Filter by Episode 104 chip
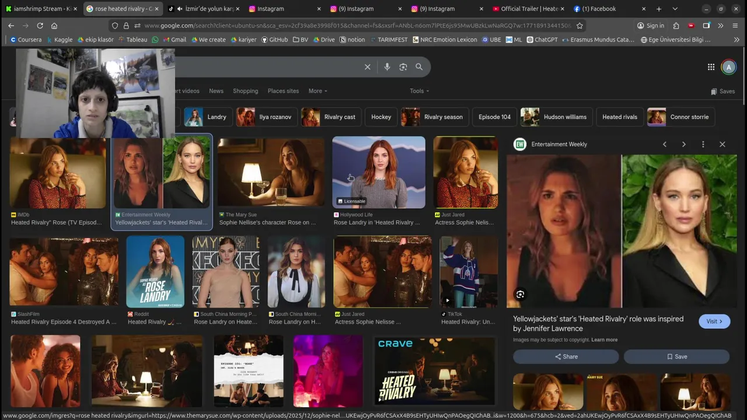This screenshot has width=747, height=420. coord(494,117)
